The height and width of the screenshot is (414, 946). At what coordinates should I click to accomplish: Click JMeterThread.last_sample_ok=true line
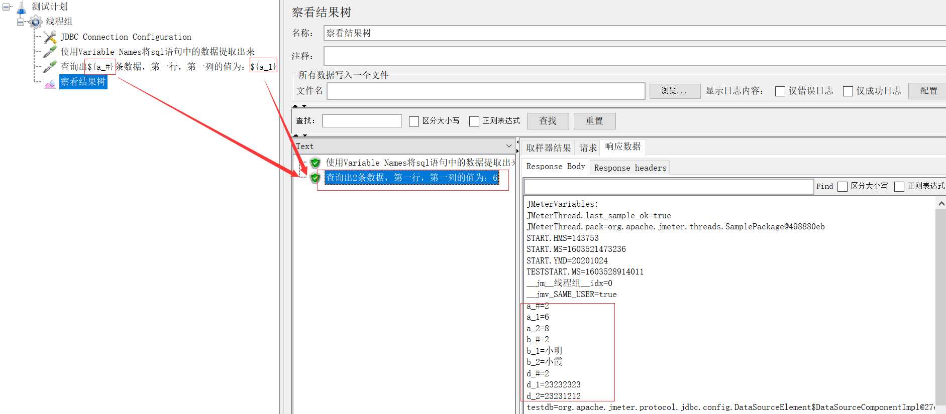(x=599, y=215)
